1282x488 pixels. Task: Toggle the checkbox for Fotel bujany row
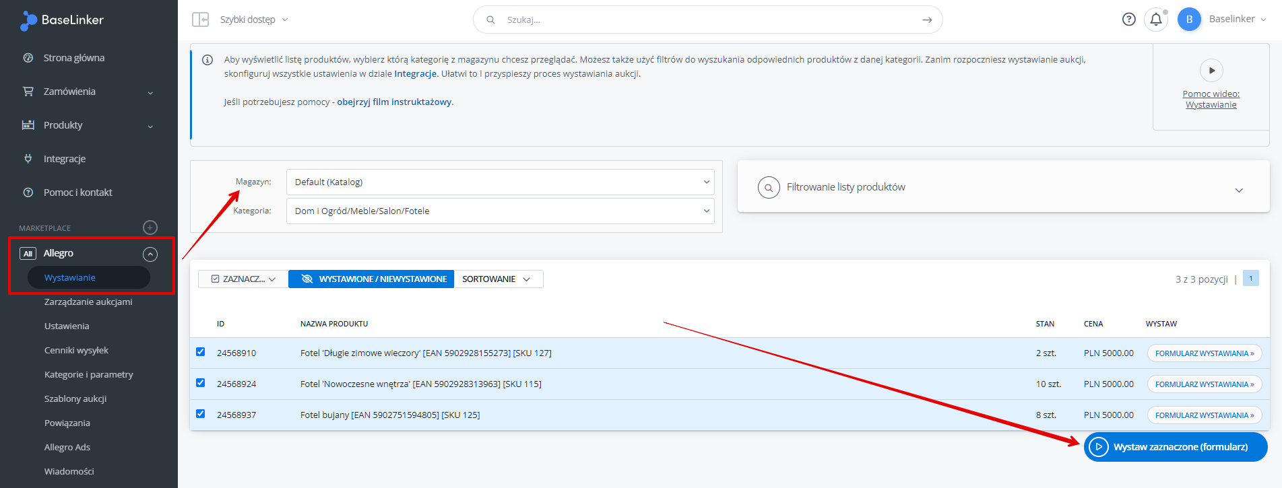coord(200,414)
